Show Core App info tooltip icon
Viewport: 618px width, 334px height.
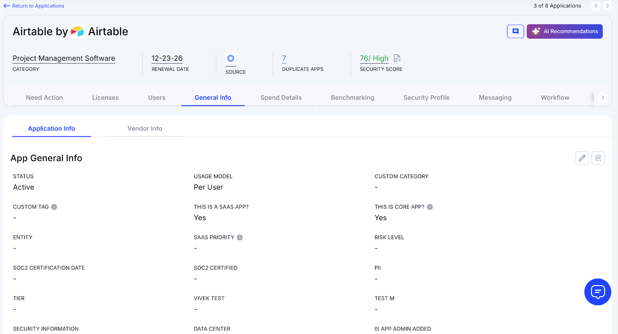point(430,207)
